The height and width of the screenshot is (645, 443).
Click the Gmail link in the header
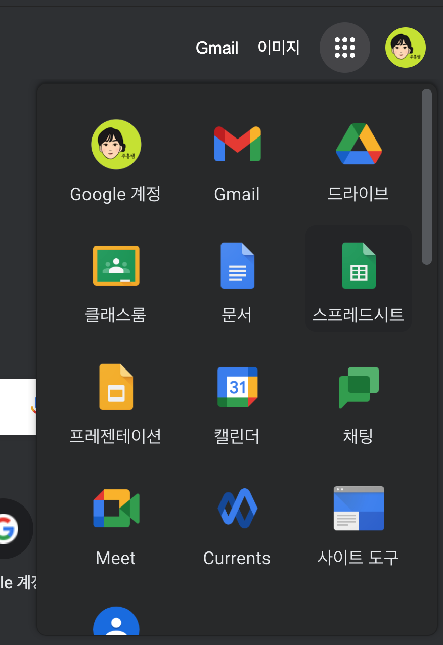(x=217, y=48)
